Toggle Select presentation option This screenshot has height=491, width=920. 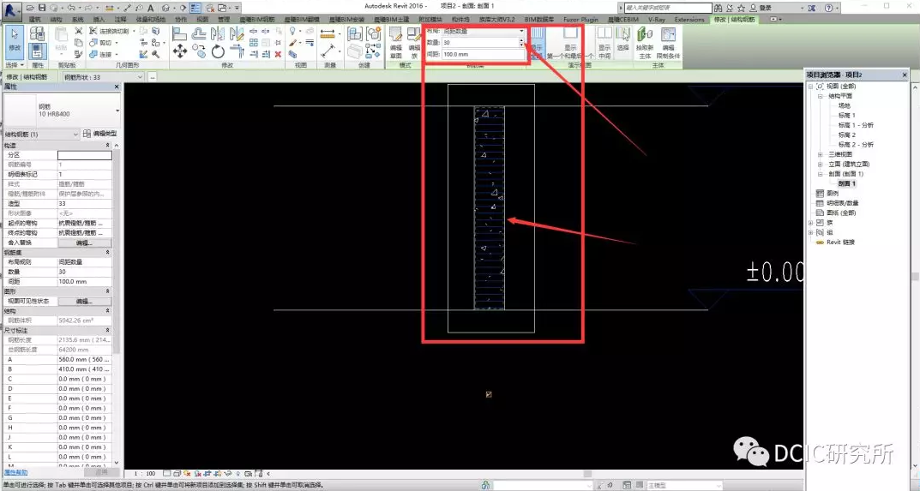click(623, 42)
